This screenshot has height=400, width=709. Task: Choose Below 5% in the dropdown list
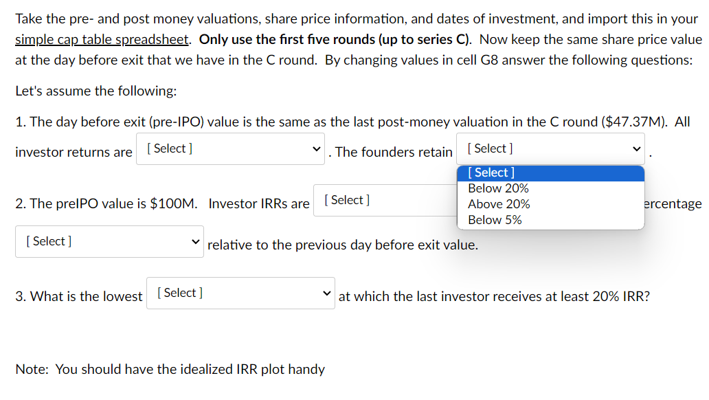pos(495,220)
